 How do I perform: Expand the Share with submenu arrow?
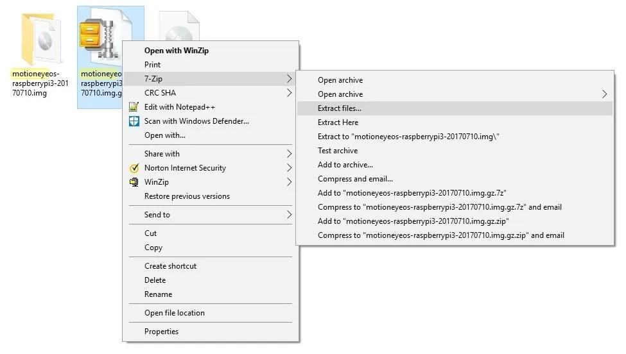pos(289,154)
